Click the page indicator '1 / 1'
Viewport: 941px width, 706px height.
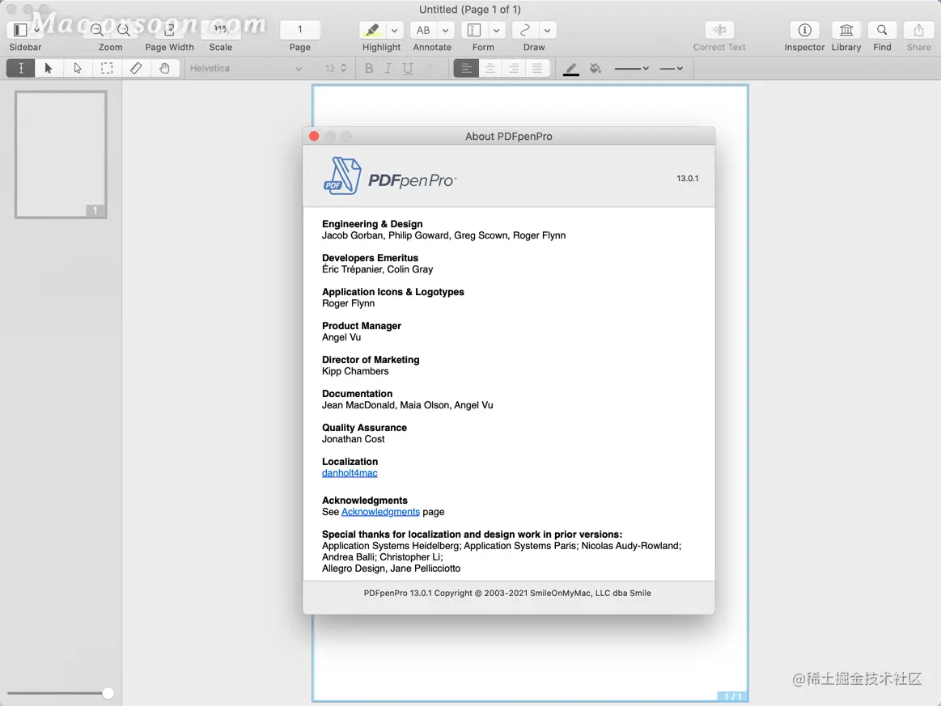point(732,696)
